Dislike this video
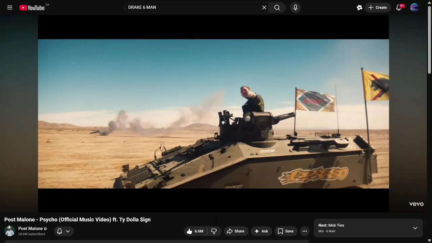Screen dimensions: 432x243 point(214,231)
